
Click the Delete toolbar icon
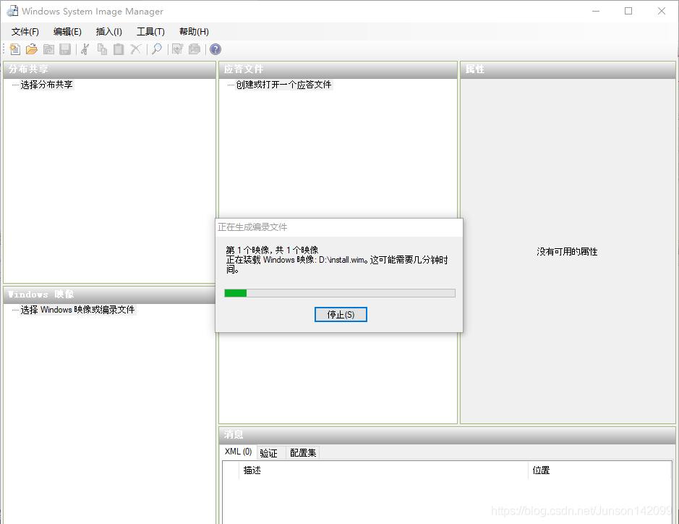click(136, 49)
